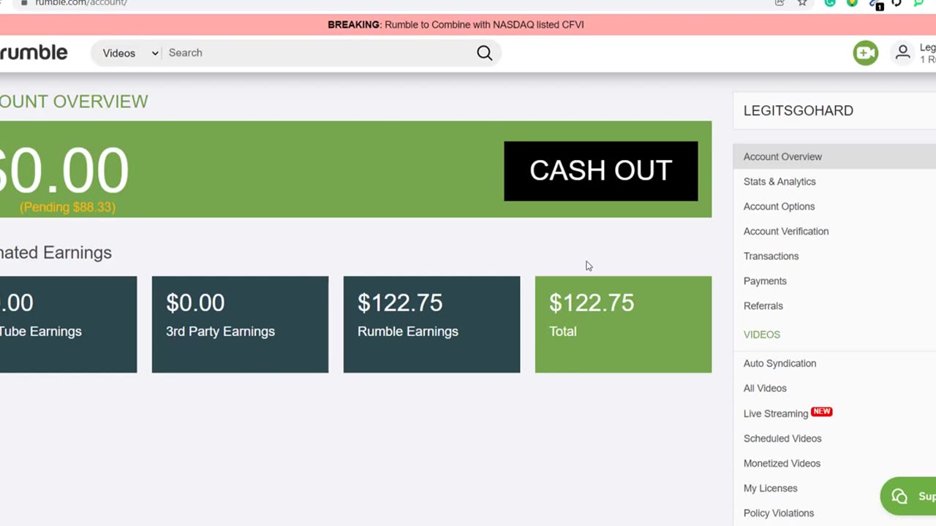Open the Payments menu item

765,281
